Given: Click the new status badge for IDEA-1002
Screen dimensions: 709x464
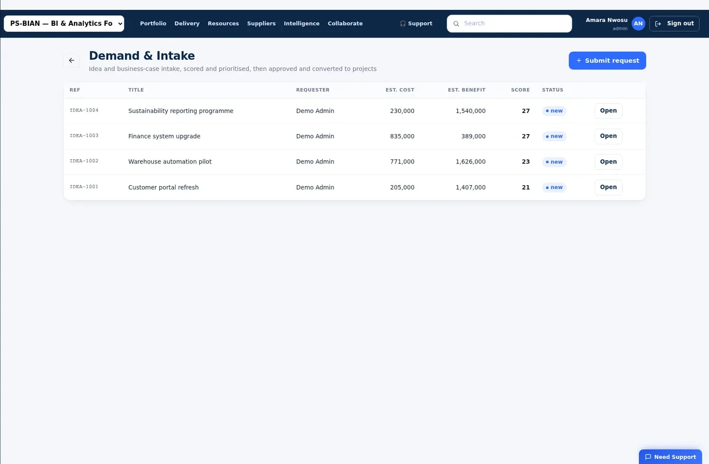Looking at the screenshot, I should click(554, 162).
